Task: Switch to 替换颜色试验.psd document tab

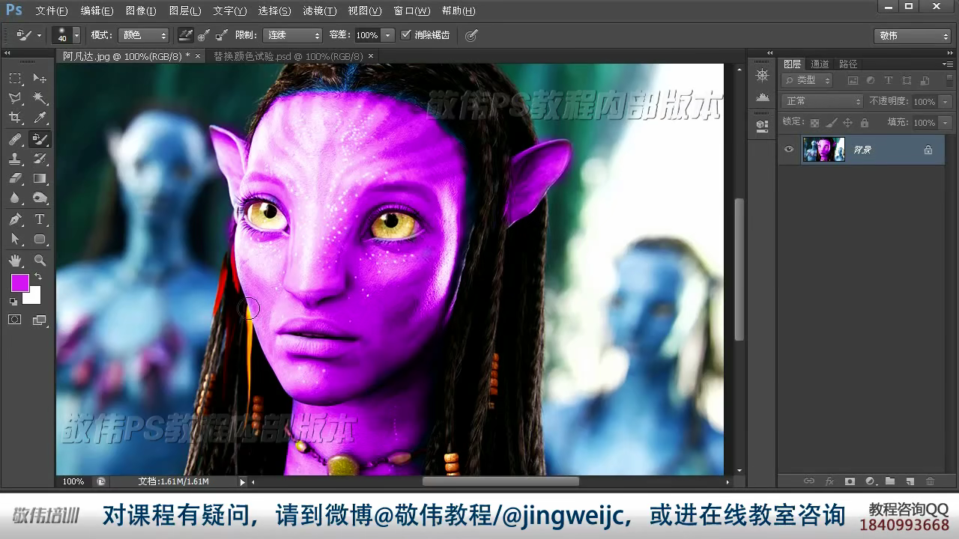Action: [x=288, y=56]
